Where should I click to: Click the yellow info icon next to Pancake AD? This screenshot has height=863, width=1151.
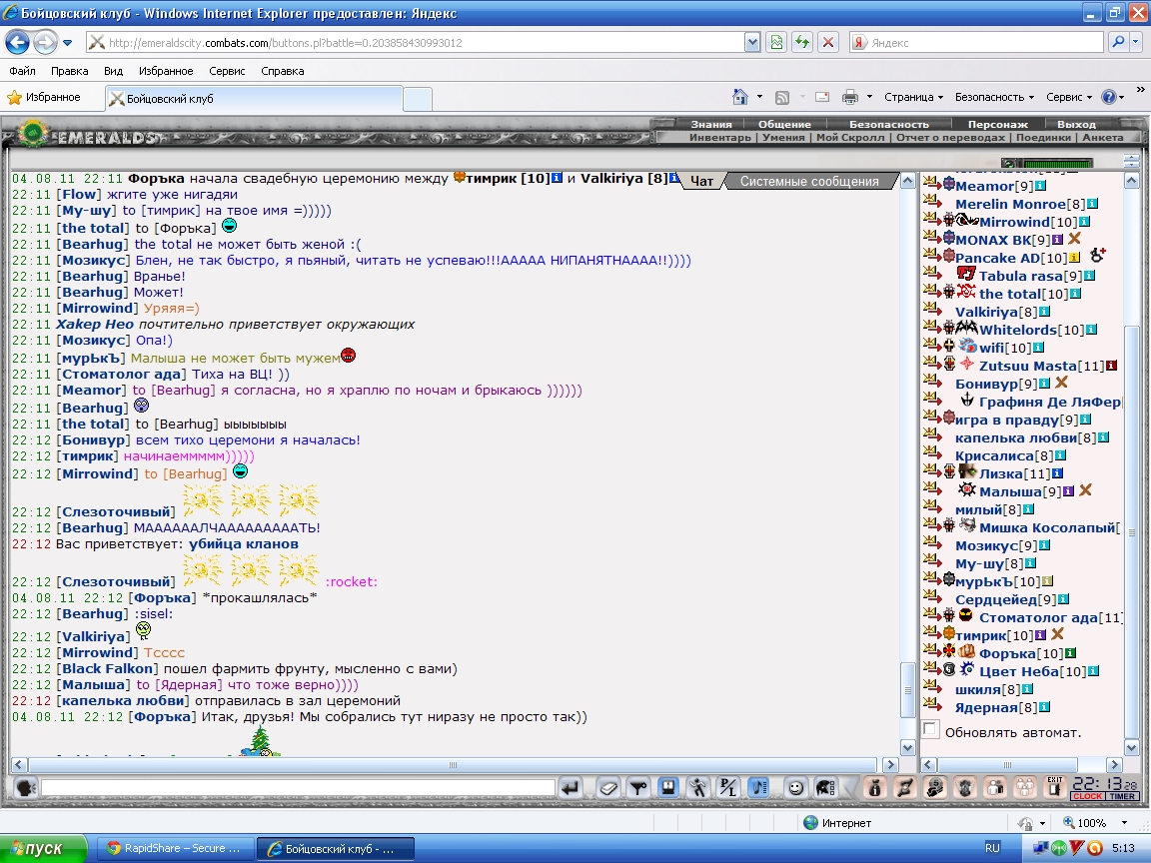1074,259
